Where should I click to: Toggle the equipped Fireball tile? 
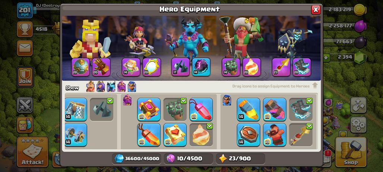201,135
